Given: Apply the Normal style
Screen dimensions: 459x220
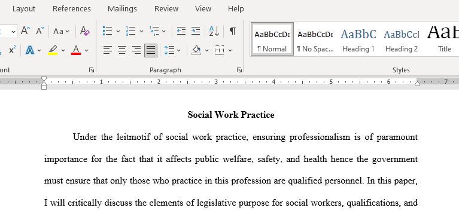Looking at the screenshot, I should (x=272, y=39).
